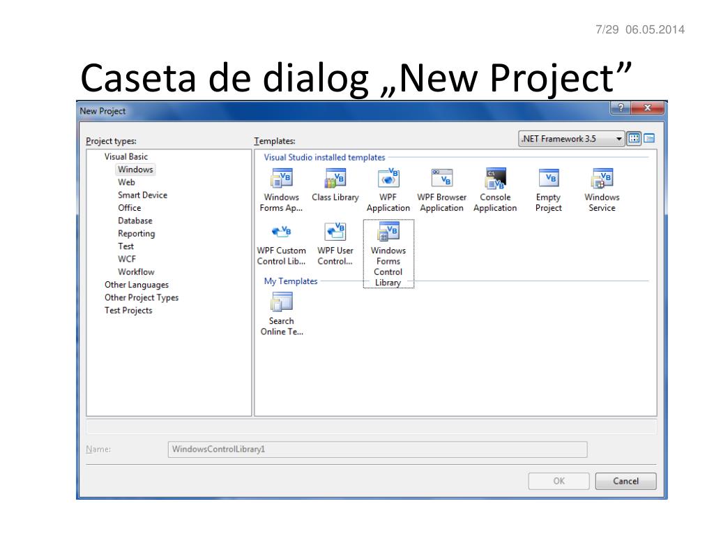Select the Windows Forms Application template icon
The width and height of the screenshot is (714, 536).
tap(282, 178)
